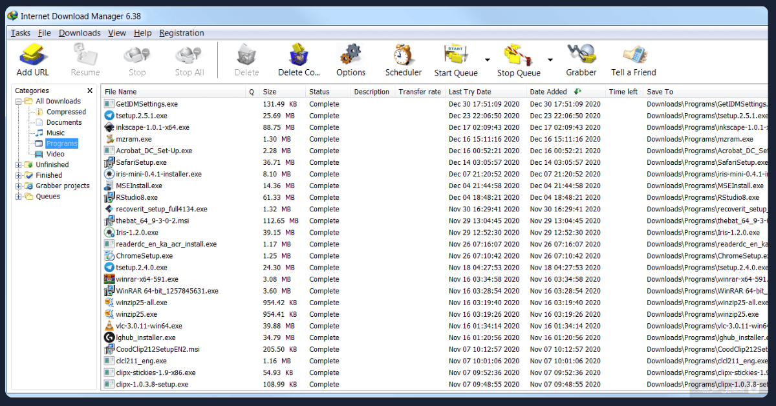Click the VLC cone icon beside vlc-3.0.11-win64.exe

tap(109, 326)
